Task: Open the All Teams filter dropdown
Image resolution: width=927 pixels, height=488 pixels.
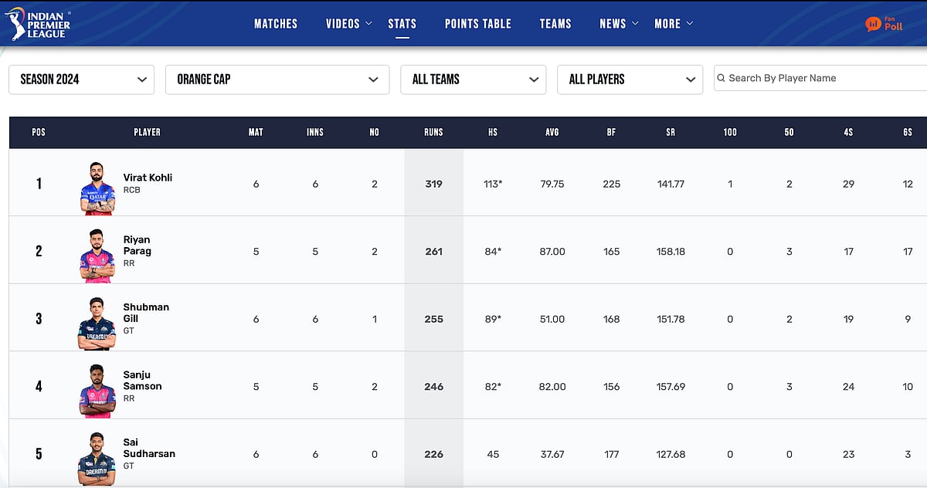Action: pos(473,80)
